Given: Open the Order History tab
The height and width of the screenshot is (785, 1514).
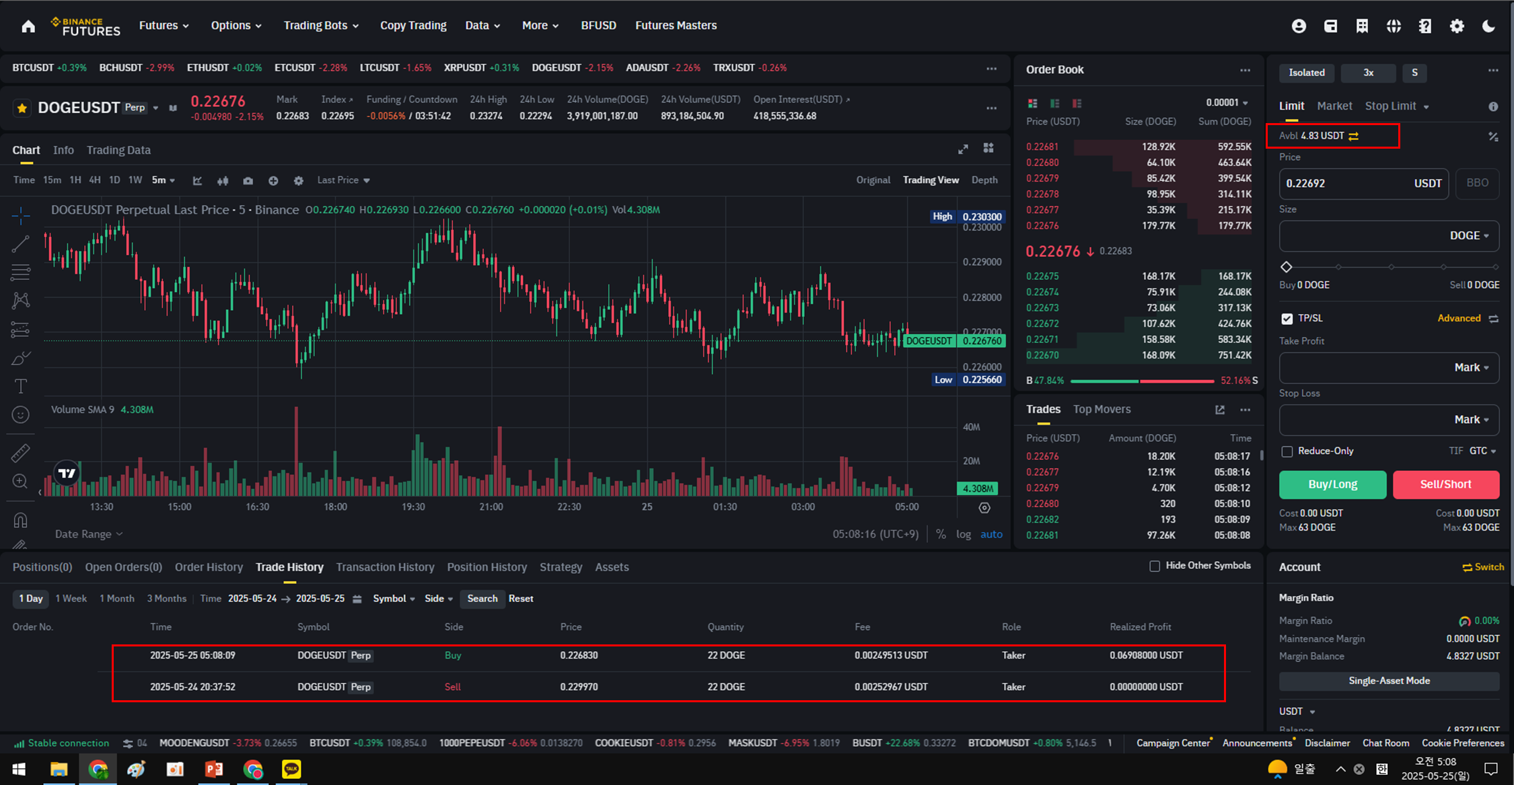Looking at the screenshot, I should [x=209, y=567].
